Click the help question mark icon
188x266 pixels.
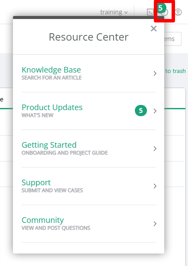click(x=164, y=12)
